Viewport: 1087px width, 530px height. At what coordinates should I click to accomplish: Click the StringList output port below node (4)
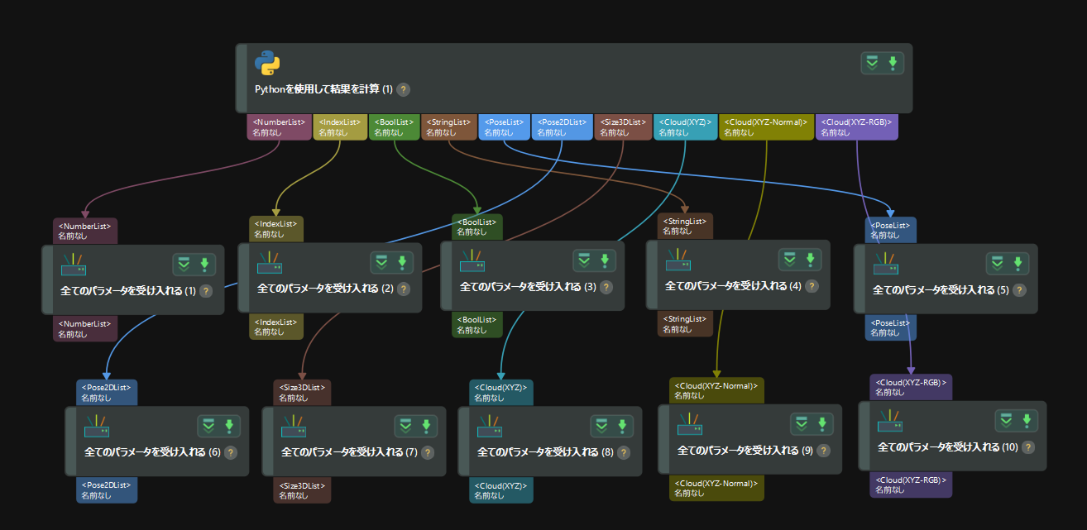(685, 323)
